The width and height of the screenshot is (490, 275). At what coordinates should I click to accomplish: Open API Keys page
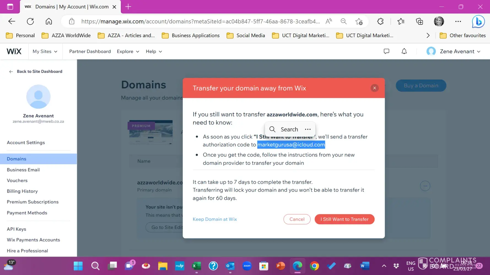pos(17,229)
